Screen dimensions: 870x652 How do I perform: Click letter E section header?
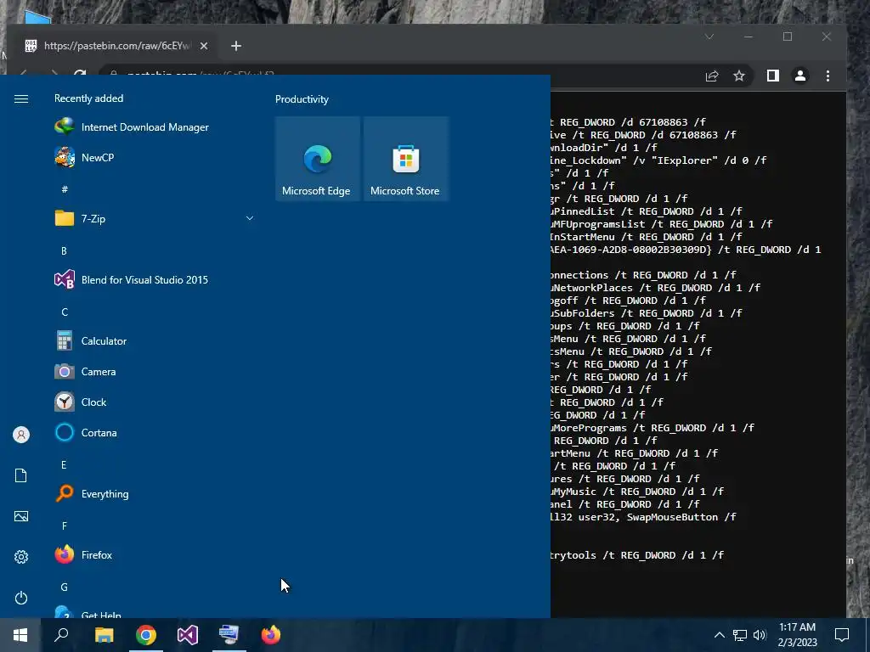click(64, 464)
